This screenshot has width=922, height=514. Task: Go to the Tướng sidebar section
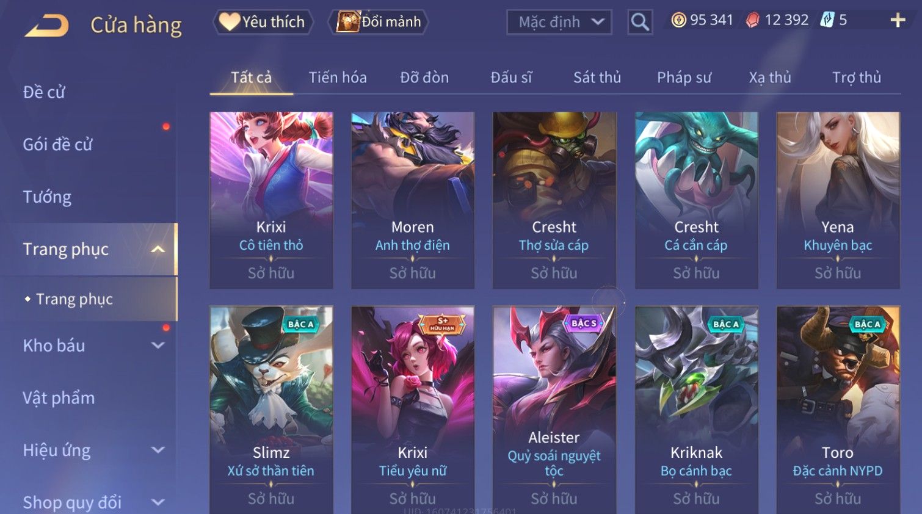point(47,197)
